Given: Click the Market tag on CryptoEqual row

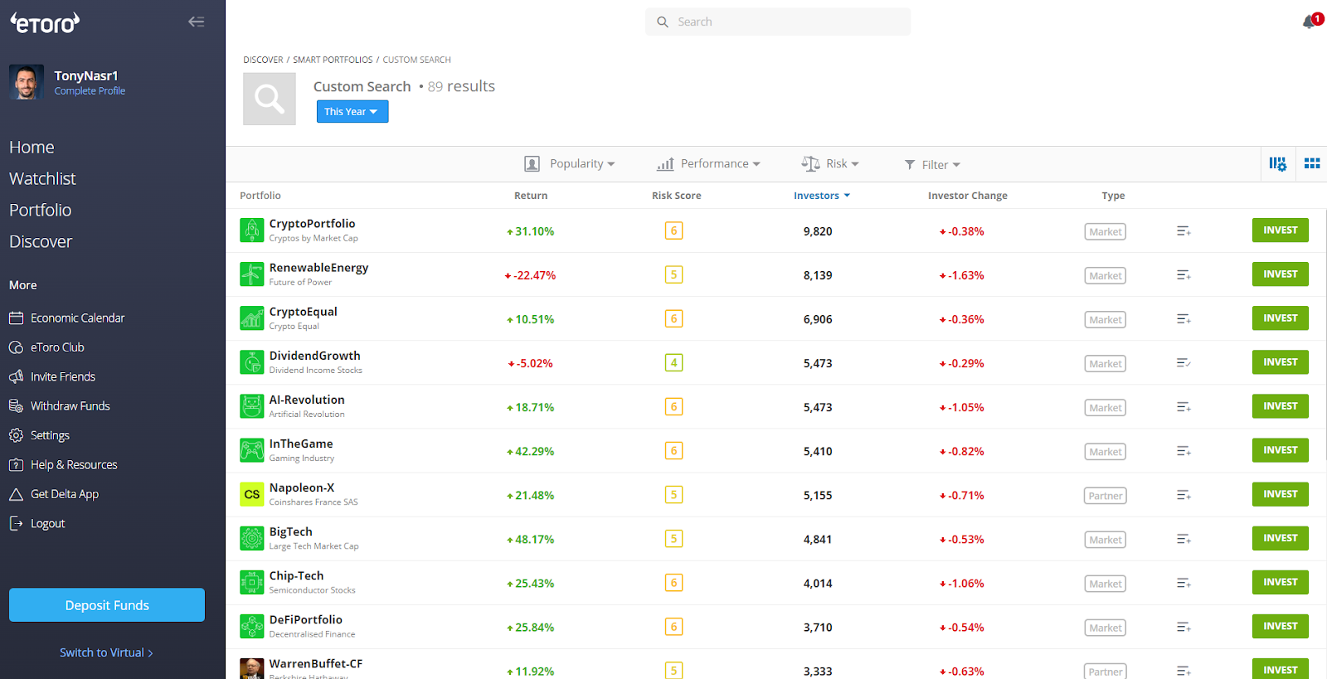Looking at the screenshot, I should pyautogui.click(x=1105, y=320).
